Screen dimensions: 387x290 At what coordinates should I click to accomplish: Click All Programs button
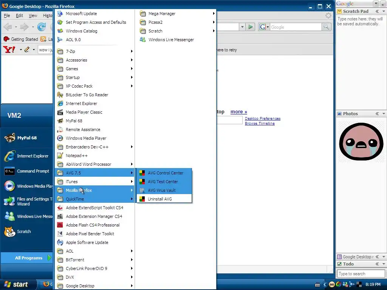pyautogui.click(x=27, y=258)
